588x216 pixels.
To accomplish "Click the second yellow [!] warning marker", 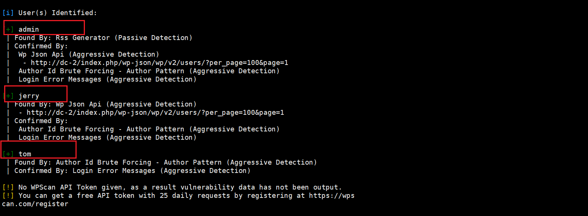I will click(x=8, y=196).
